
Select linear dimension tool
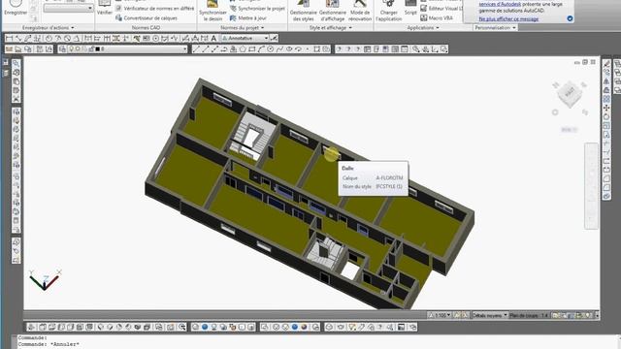(x=9, y=38)
